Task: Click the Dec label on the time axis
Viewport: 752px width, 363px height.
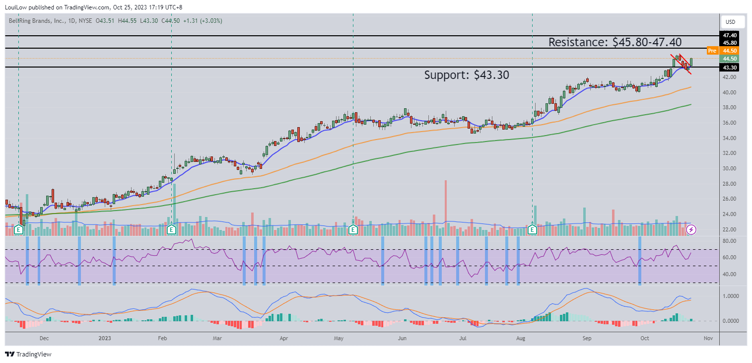Action: click(x=44, y=338)
